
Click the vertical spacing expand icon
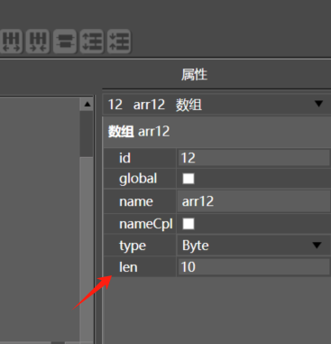pos(92,42)
